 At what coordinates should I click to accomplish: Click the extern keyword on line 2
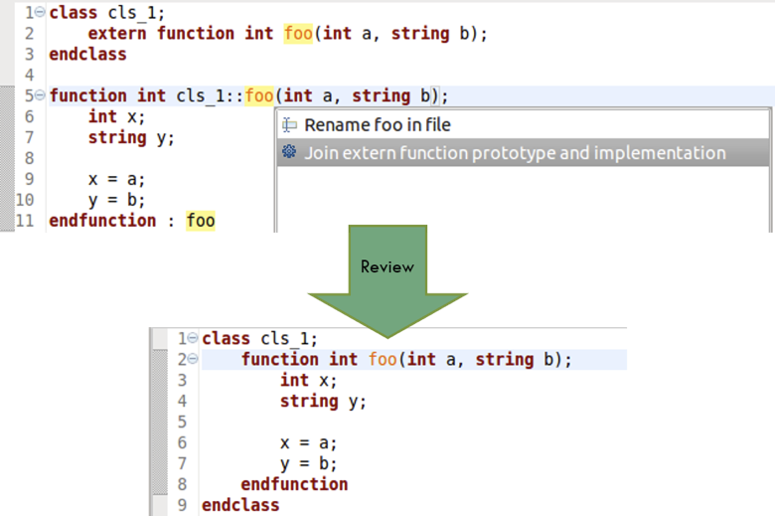click(x=117, y=34)
